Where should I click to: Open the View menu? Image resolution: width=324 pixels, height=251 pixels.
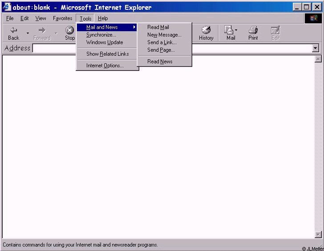(x=40, y=18)
